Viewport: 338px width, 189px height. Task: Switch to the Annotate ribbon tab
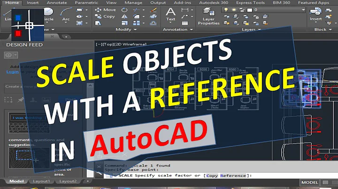[x=57, y=3]
